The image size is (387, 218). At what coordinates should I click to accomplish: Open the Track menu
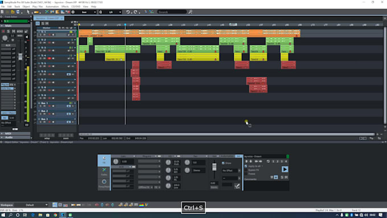[17, 6]
